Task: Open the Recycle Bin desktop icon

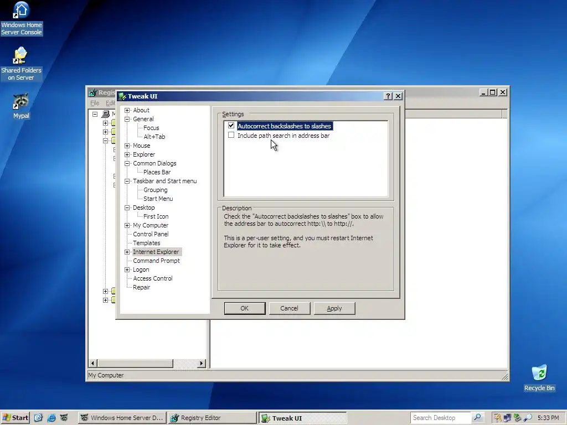Action: [x=539, y=378]
